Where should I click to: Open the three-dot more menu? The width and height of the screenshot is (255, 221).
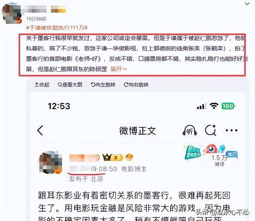pyautogui.click(x=231, y=130)
